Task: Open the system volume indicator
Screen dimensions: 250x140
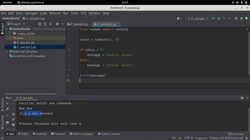Action: [x=237, y=2]
